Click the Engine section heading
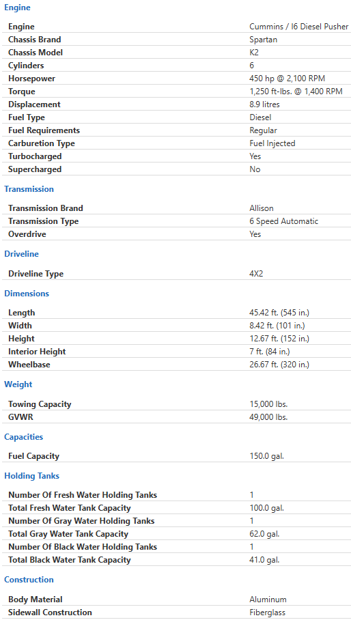The width and height of the screenshot is (351, 620). pyautogui.click(x=17, y=8)
